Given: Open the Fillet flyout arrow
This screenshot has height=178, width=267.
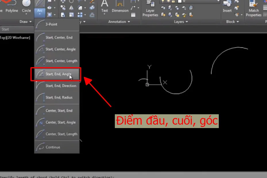Looking at the screenshot, I should coord(85,8).
